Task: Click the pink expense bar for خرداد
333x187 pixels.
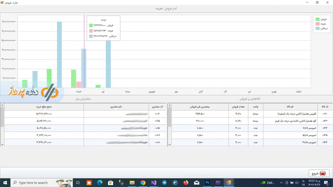Action: (x=79, y=85)
